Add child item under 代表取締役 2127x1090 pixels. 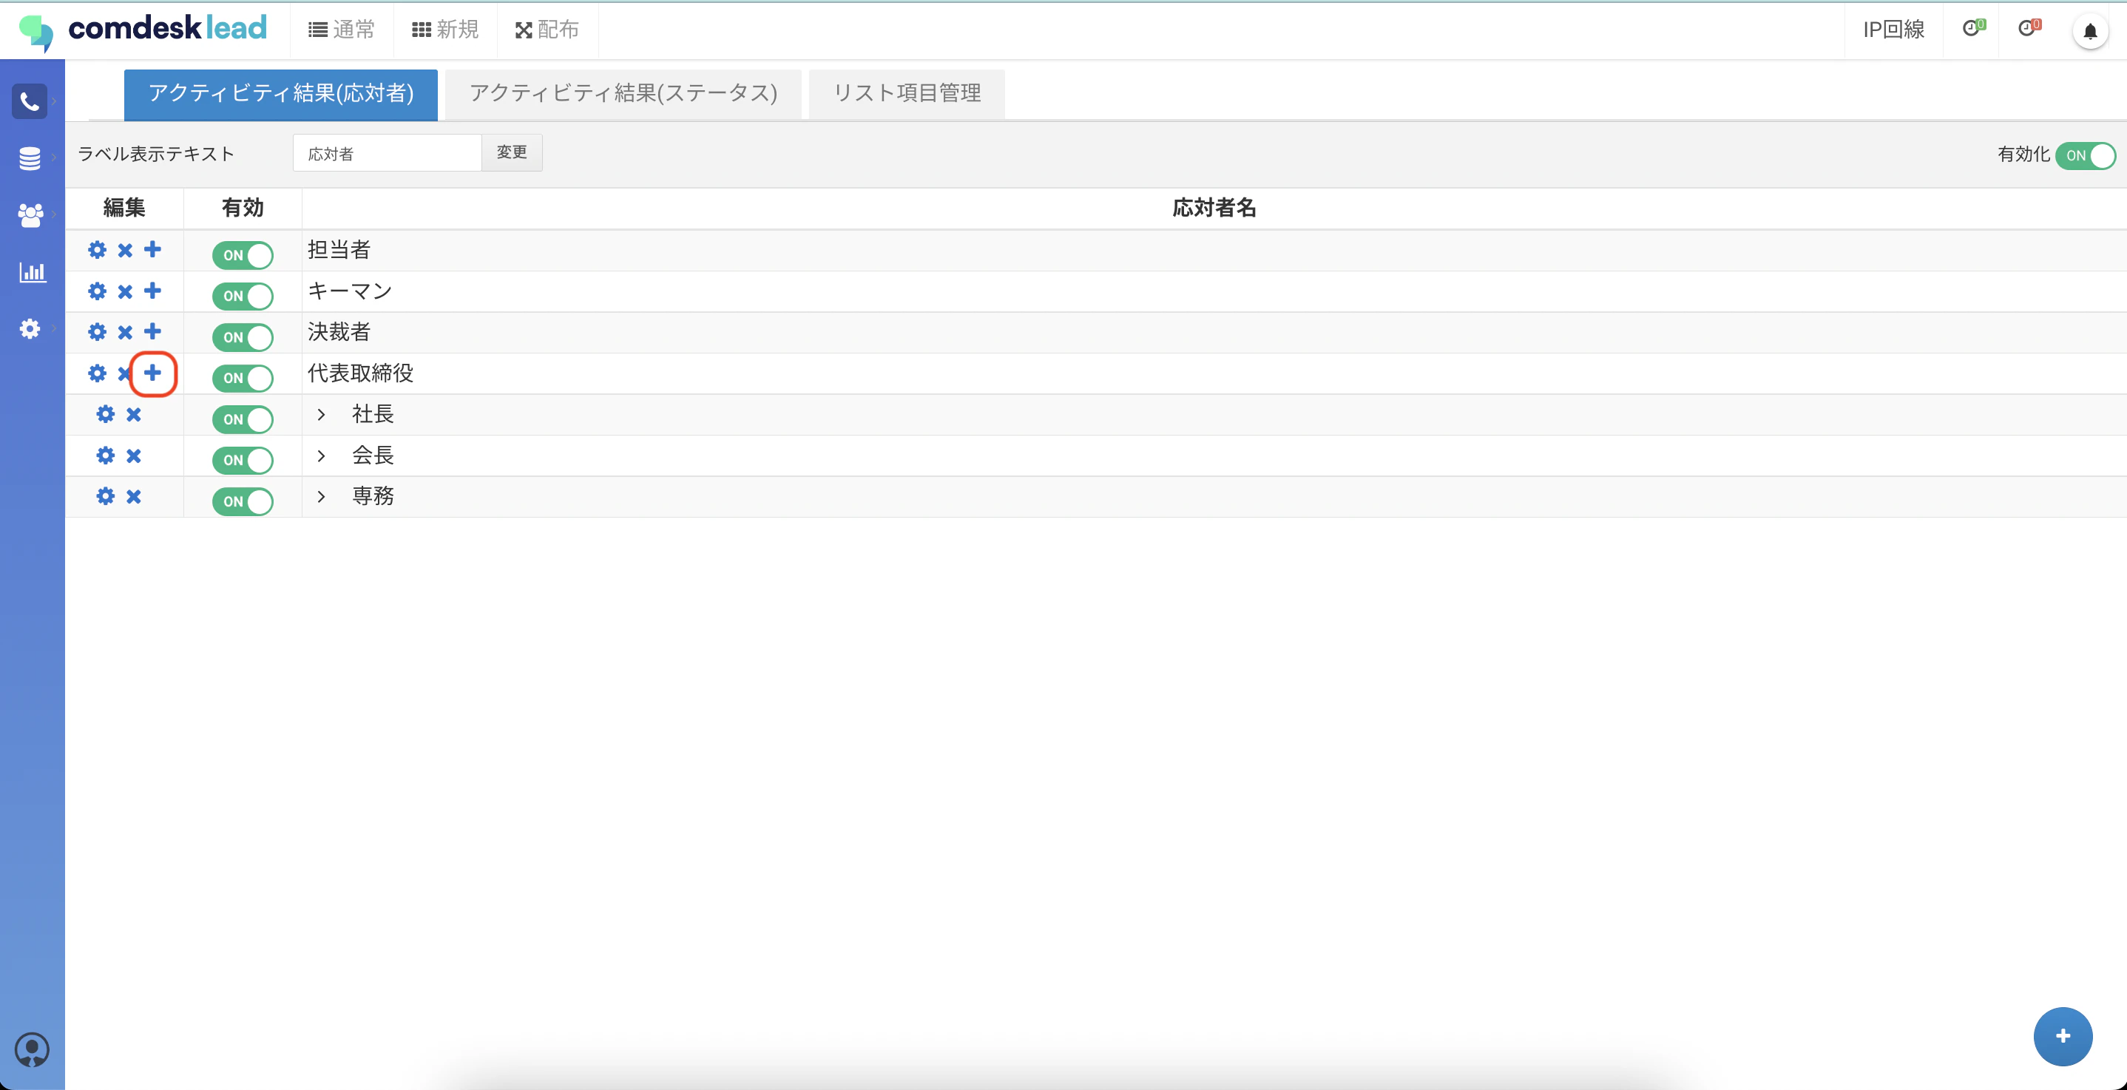click(x=153, y=373)
